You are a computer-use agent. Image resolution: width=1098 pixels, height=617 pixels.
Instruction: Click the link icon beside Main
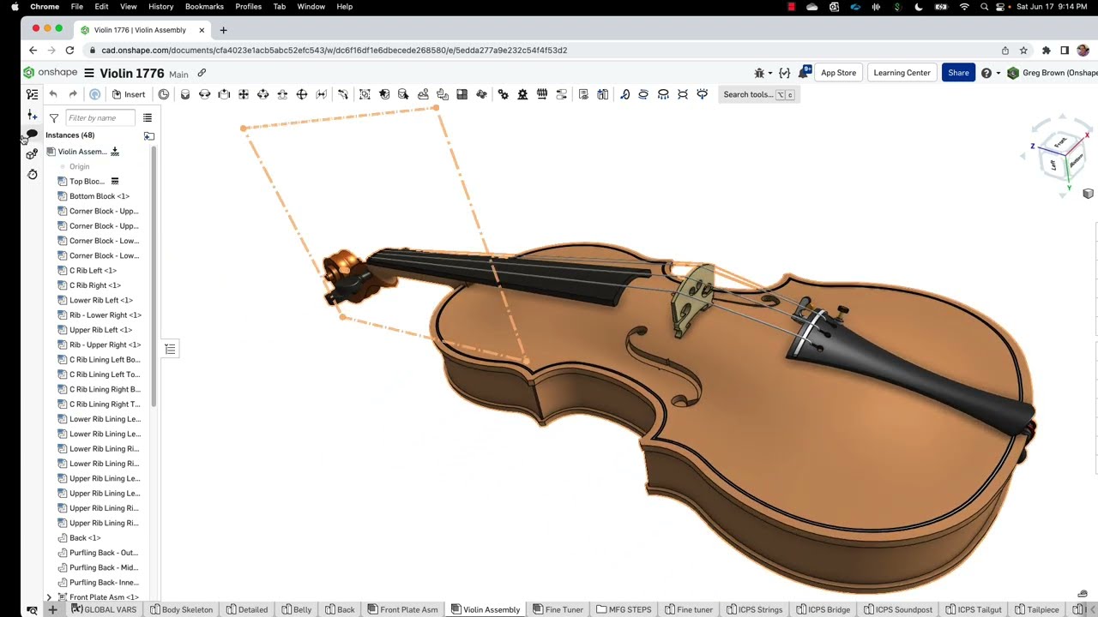pyautogui.click(x=202, y=73)
